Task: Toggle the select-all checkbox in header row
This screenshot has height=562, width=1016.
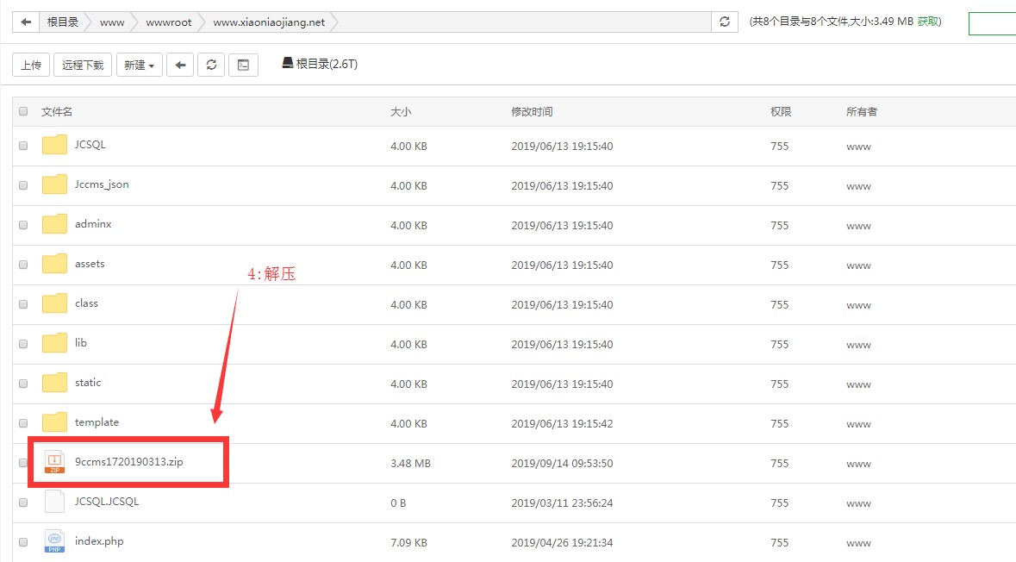Action: (x=22, y=110)
